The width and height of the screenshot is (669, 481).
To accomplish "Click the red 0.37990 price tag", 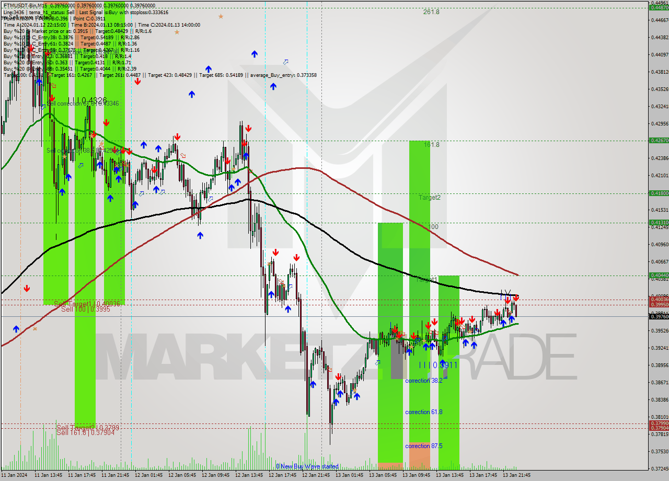I will [659, 423].
